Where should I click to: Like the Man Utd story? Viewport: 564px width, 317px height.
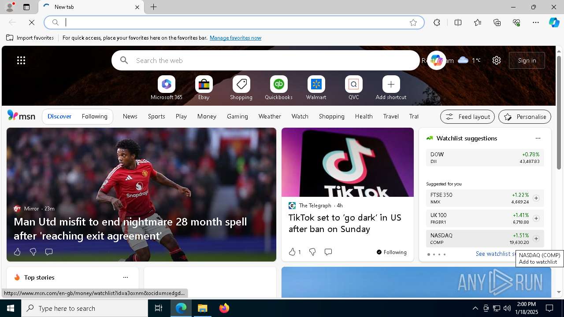tap(17, 252)
